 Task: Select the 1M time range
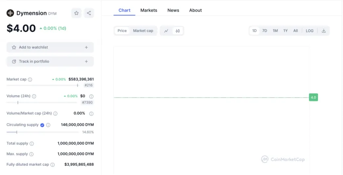click(x=275, y=31)
